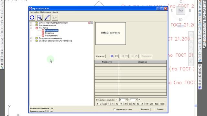Open the Настройки menu
Viewport: 207px width, 116px height.
(x=34, y=12)
